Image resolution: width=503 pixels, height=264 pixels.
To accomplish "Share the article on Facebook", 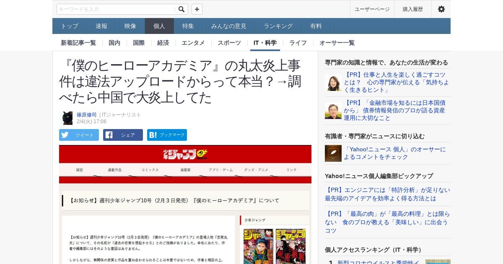I will pos(123,135).
